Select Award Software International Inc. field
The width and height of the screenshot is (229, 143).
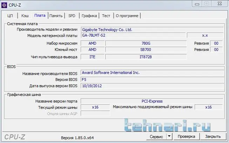click(152, 73)
